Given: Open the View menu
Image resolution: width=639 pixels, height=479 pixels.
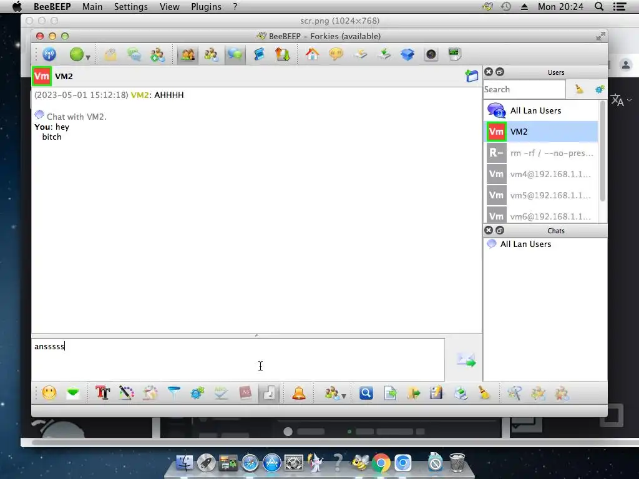Looking at the screenshot, I should [x=170, y=6].
